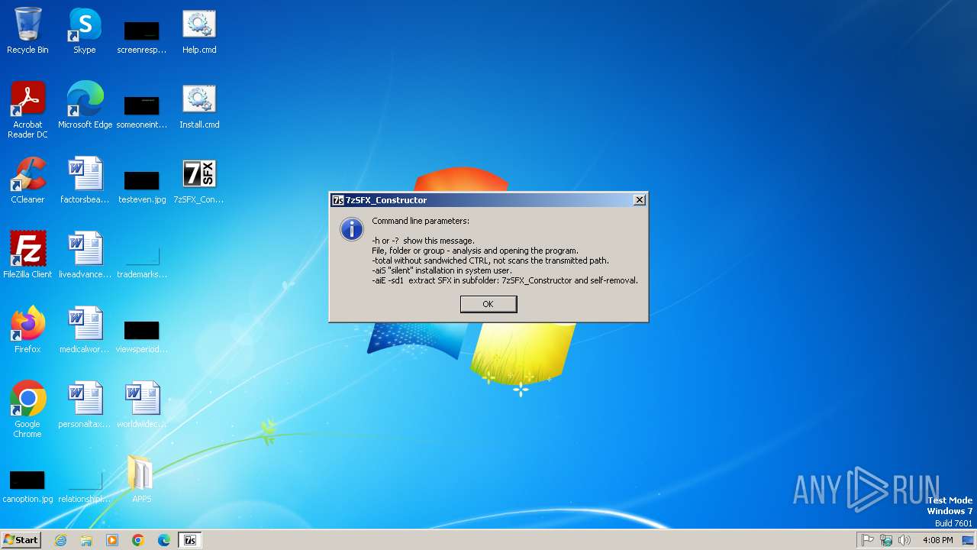Select the screenresp... file thumbnail
The width and height of the screenshot is (977, 550).
point(142,36)
